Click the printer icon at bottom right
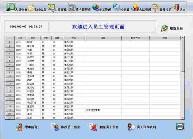 pyautogui.click(x=180, y=127)
